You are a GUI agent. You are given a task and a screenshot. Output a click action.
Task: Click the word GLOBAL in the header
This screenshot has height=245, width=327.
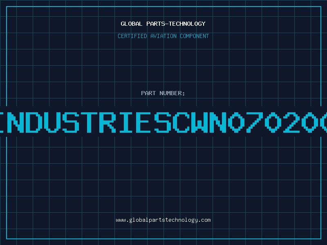(131, 24)
